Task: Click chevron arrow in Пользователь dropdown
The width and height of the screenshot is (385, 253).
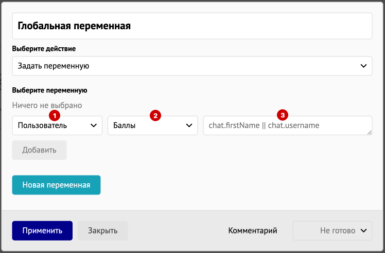Action: tap(94, 125)
